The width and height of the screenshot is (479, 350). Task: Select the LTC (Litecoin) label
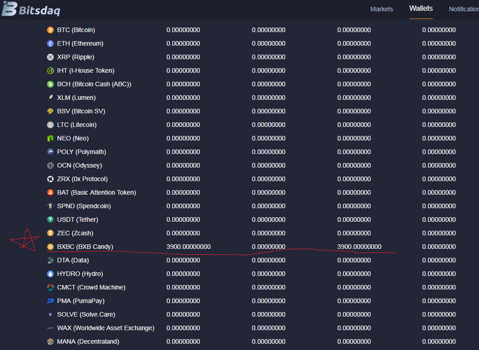pos(77,125)
